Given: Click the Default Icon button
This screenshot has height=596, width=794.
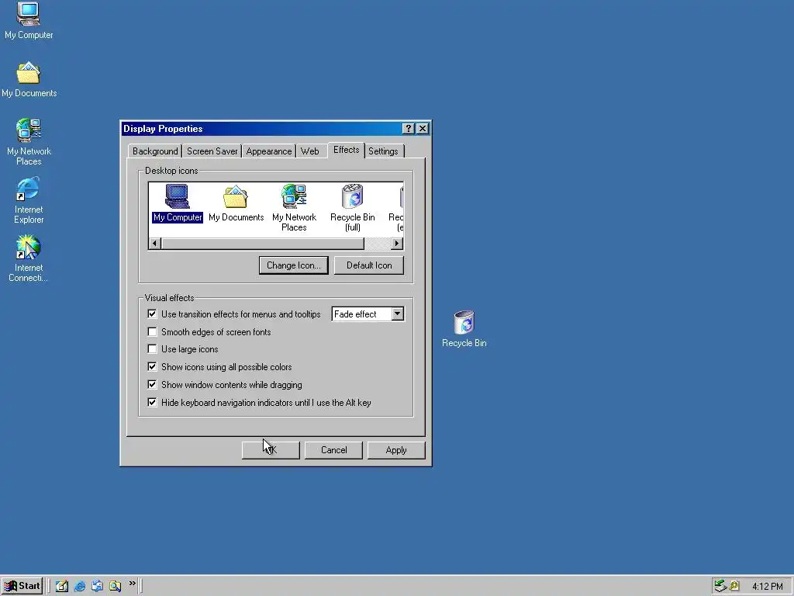Looking at the screenshot, I should click(x=369, y=265).
